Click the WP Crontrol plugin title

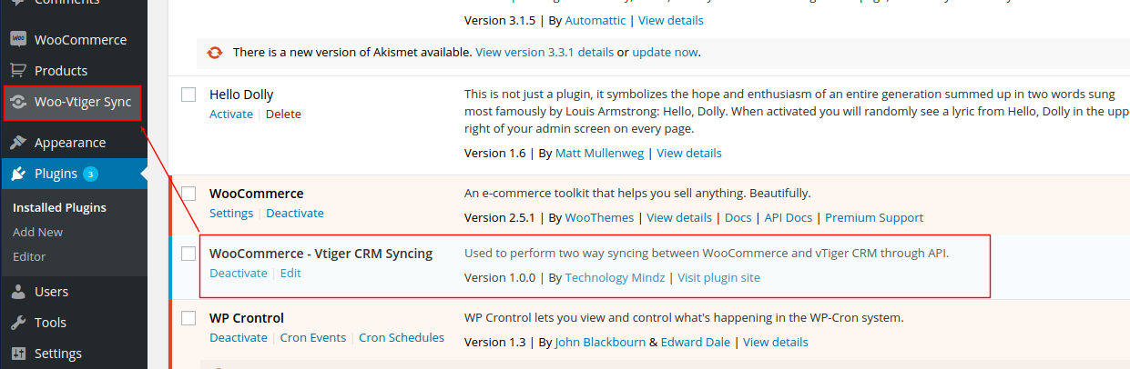(x=247, y=318)
